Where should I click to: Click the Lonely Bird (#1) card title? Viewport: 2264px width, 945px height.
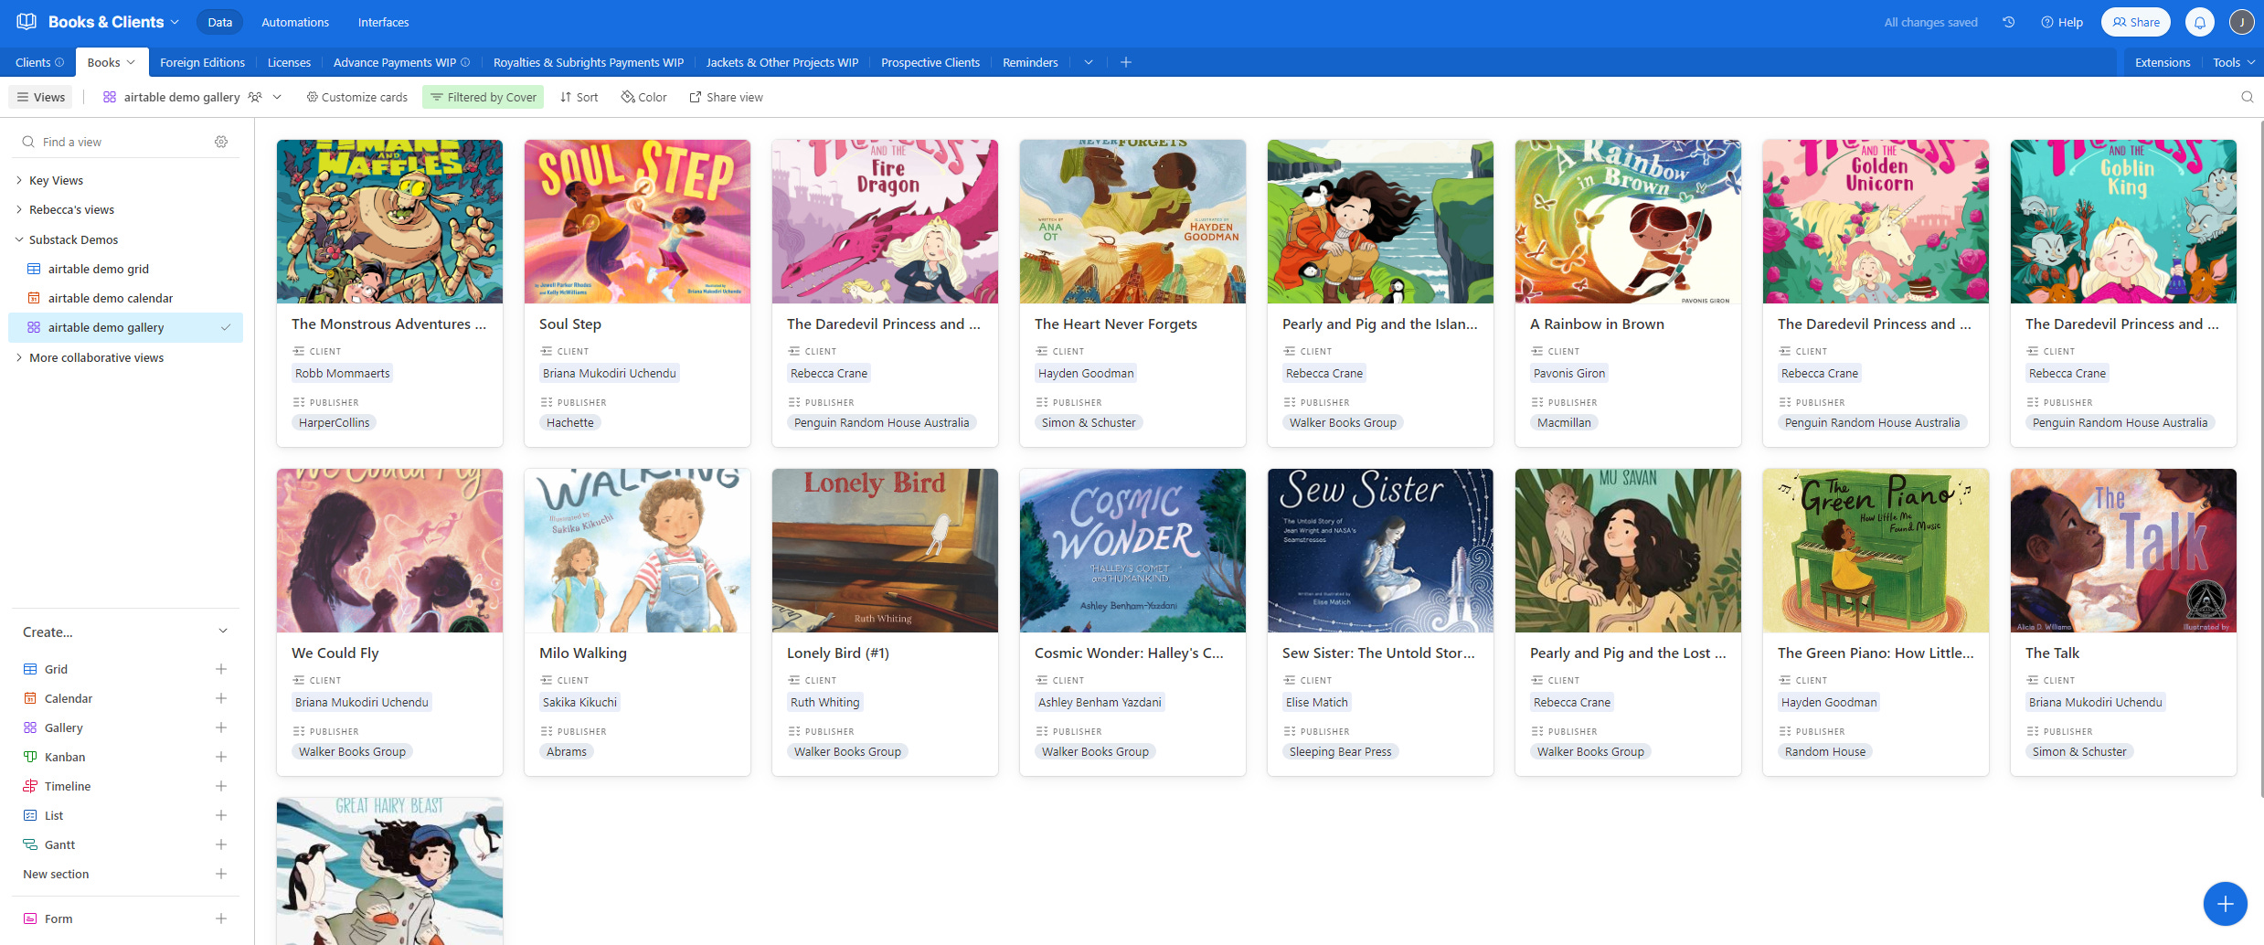pyautogui.click(x=837, y=653)
